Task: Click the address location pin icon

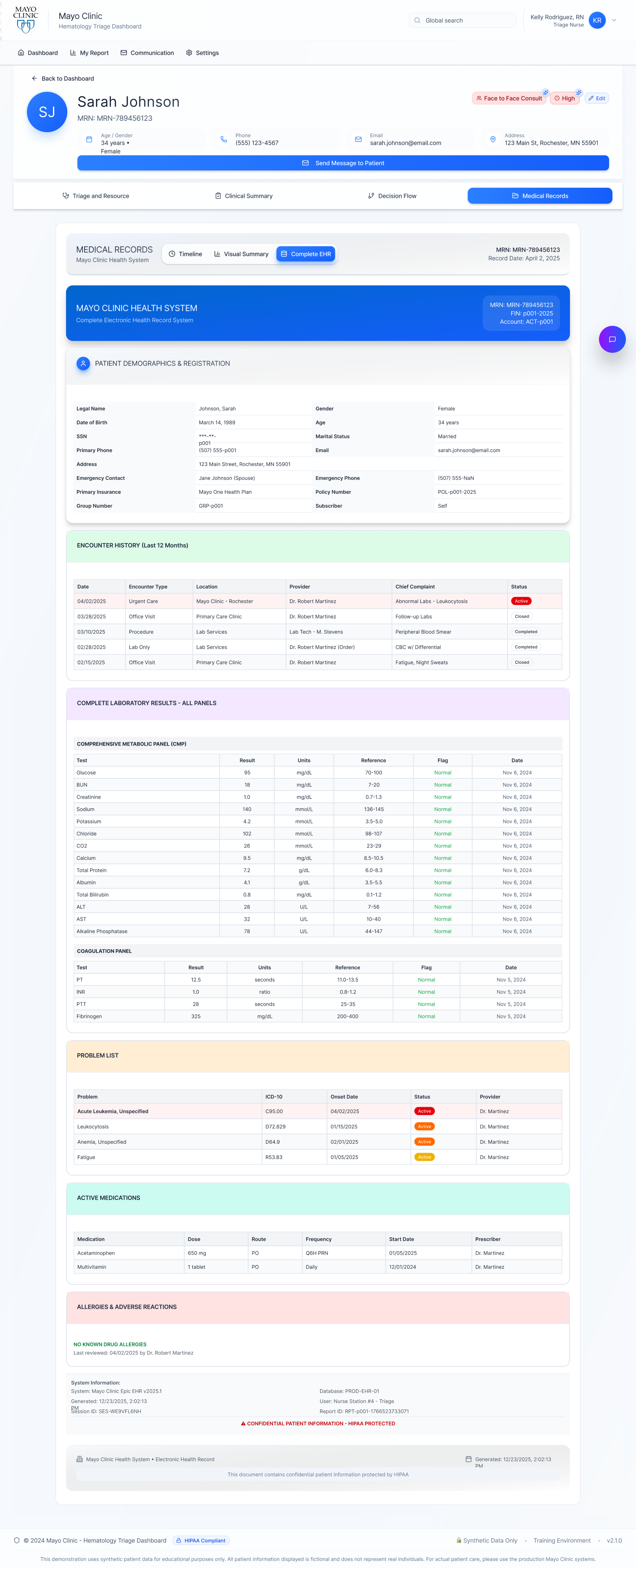Action: tap(493, 139)
